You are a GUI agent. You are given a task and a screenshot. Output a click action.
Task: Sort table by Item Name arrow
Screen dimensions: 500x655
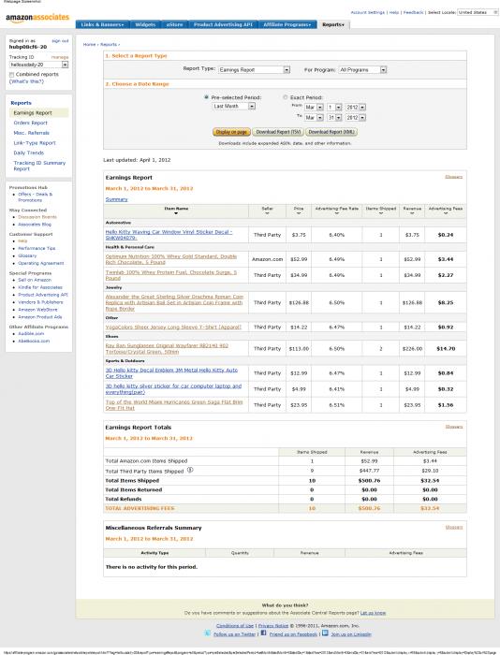(x=176, y=213)
